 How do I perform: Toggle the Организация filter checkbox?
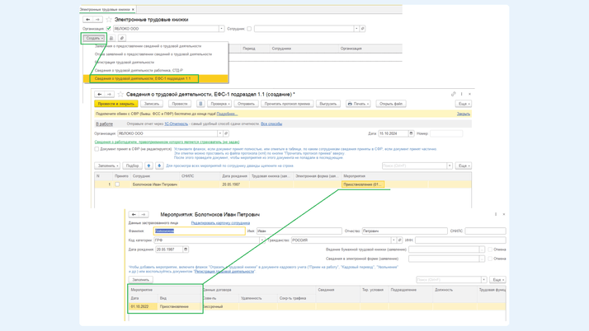pos(109,29)
